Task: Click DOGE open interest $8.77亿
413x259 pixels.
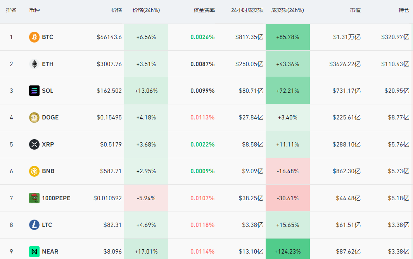Action: click(x=399, y=118)
